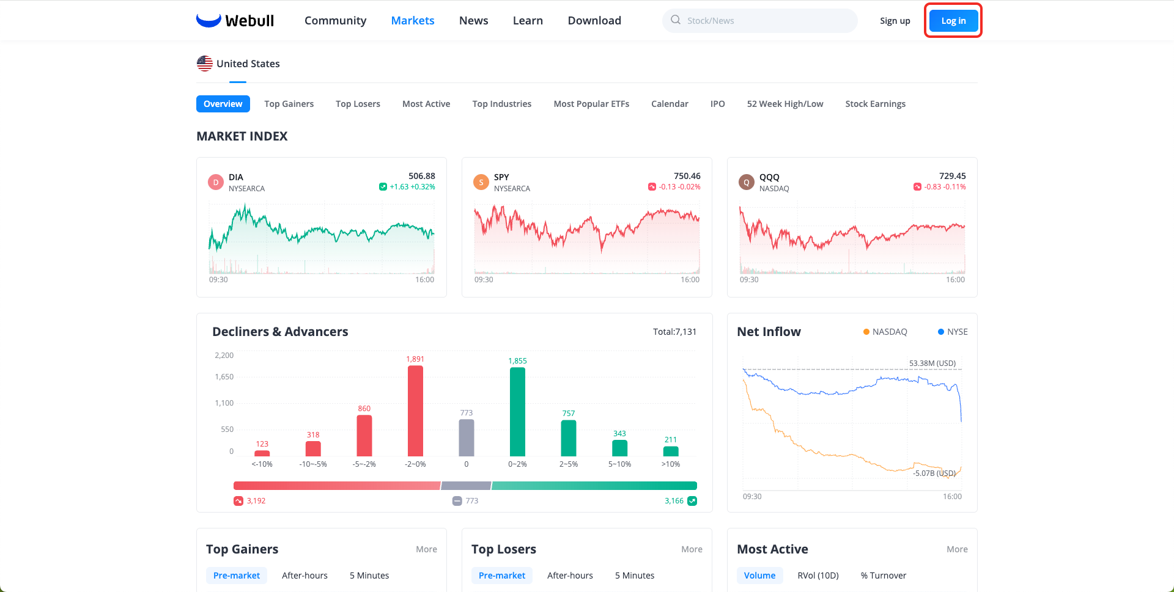The height and width of the screenshot is (592, 1174).
Task: Switch to the Top Gainers tab
Action: [x=289, y=104]
